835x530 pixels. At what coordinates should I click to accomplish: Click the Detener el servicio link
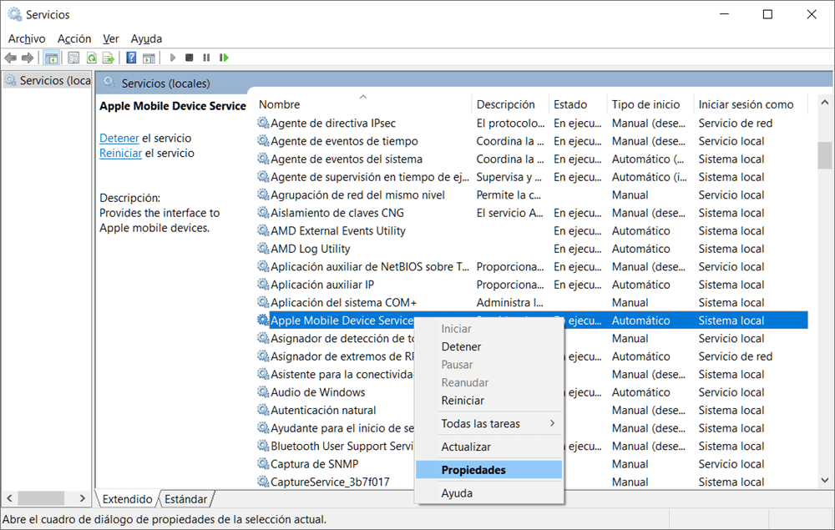[119, 139]
